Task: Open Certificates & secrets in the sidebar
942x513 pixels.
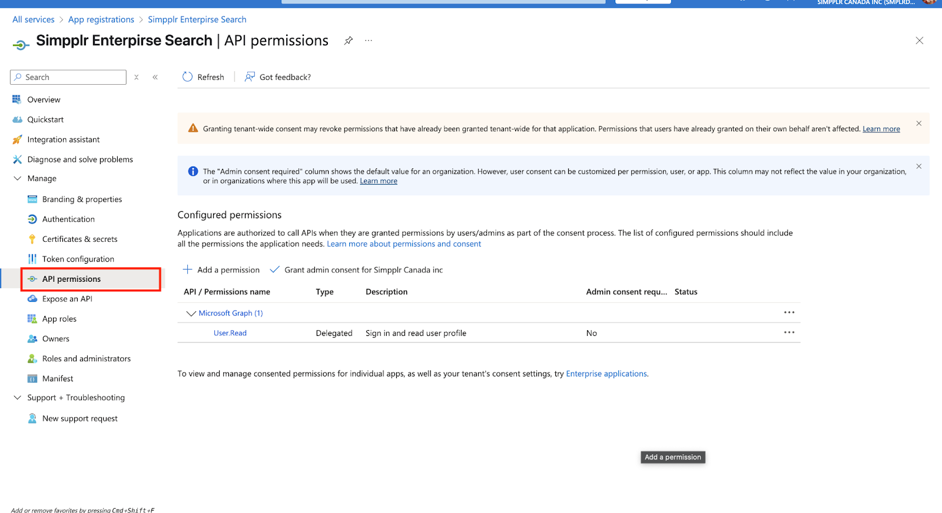Action: (x=79, y=239)
